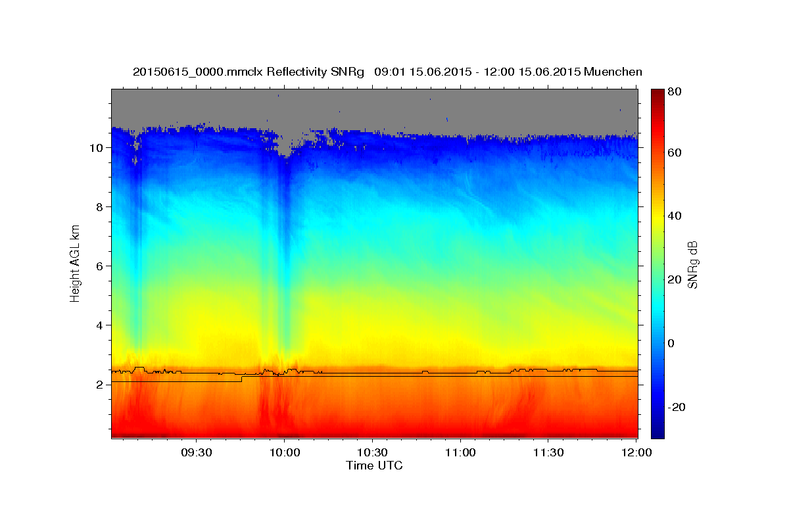Image resolution: width=789 pixels, height=526 pixels.
Task: Click the colorbar value 60
Action: click(x=676, y=153)
